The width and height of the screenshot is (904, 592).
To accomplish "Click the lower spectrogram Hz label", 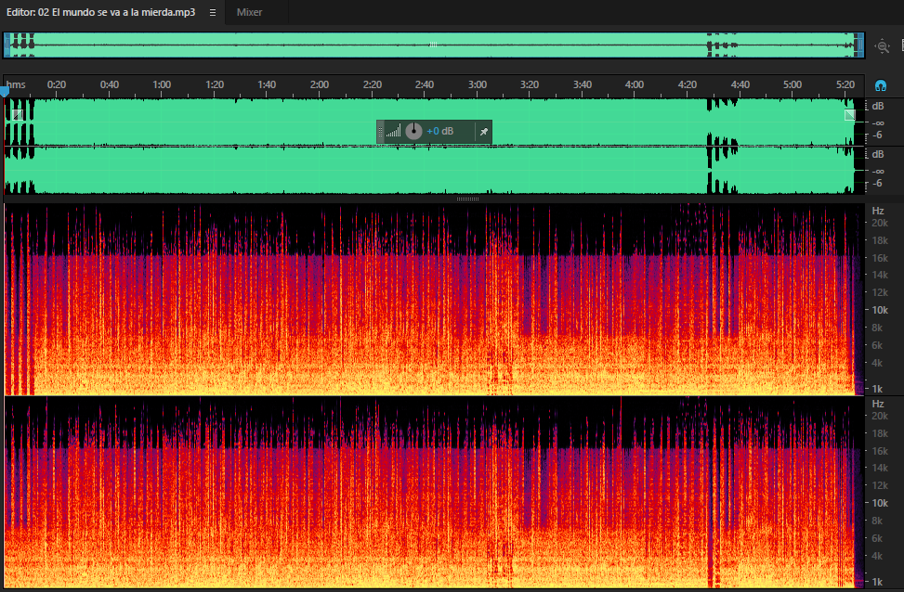I will [877, 404].
